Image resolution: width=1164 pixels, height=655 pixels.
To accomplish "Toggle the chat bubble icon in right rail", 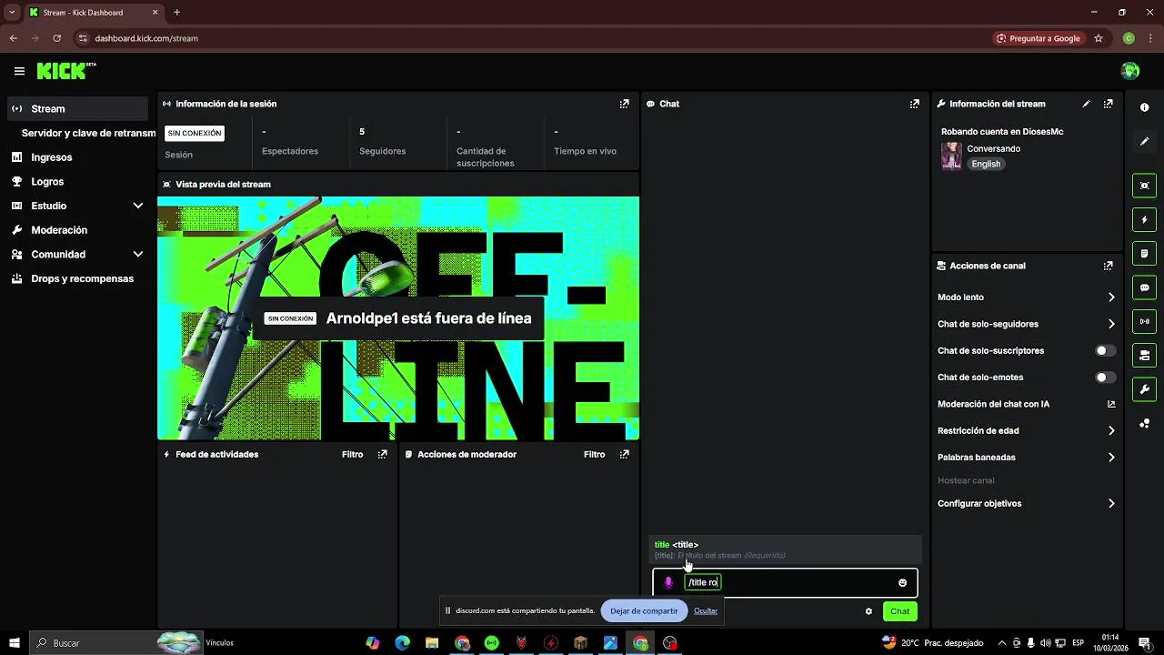I will pyautogui.click(x=1144, y=287).
